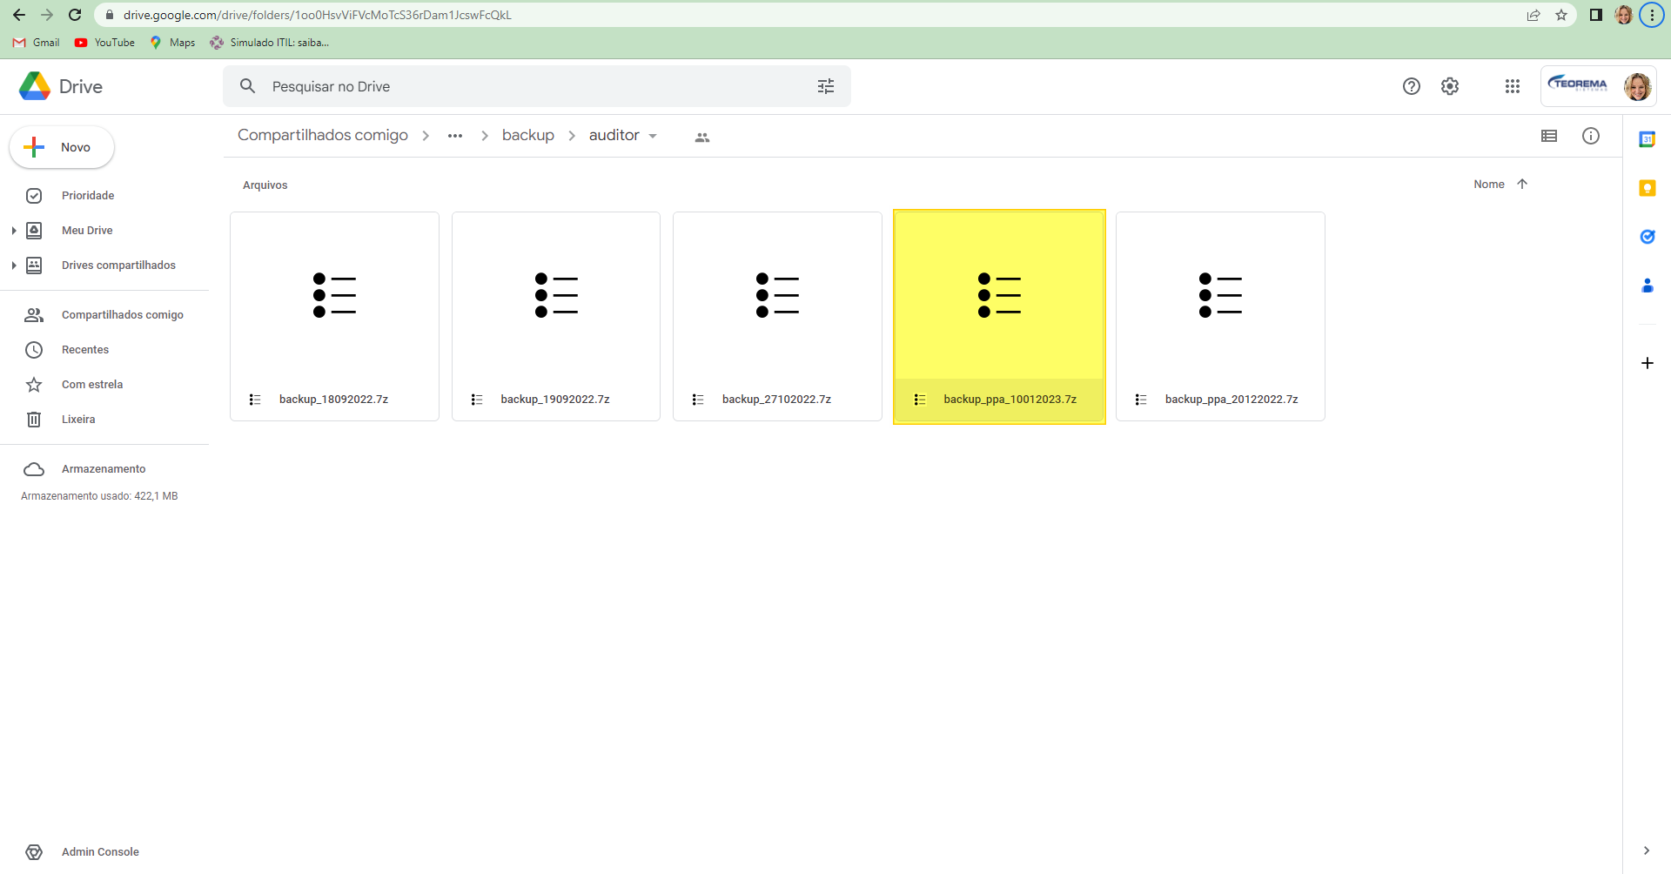Select file backup_27102022.7z
Image resolution: width=1671 pixels, height=874 pixels.
pyautogui.click(x=777, y=317)
